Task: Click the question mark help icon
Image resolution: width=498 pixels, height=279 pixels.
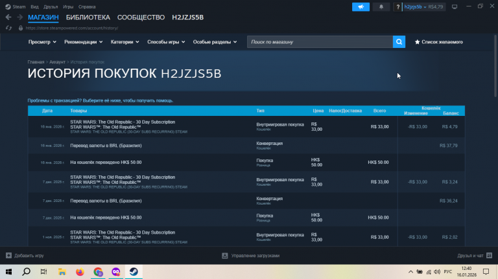Action: 397,6
